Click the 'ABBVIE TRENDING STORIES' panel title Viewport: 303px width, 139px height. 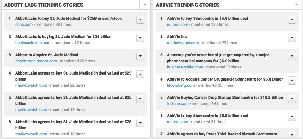187,5
